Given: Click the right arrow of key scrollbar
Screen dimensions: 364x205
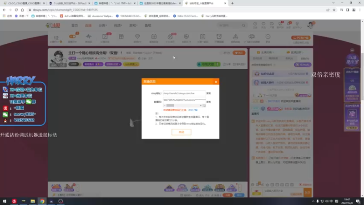Looking at the screenshot, I should pos(201,106).
